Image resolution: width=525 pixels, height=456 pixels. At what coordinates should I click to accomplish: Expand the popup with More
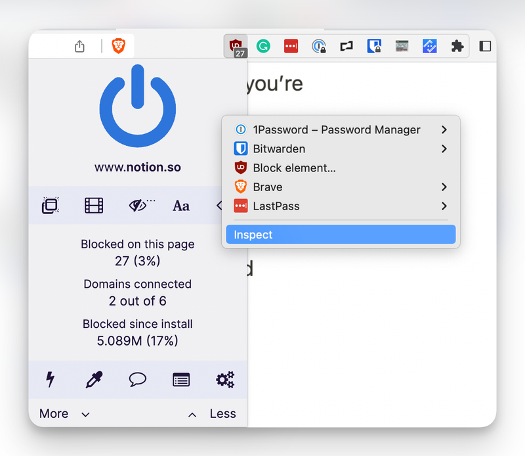point(64,414)
